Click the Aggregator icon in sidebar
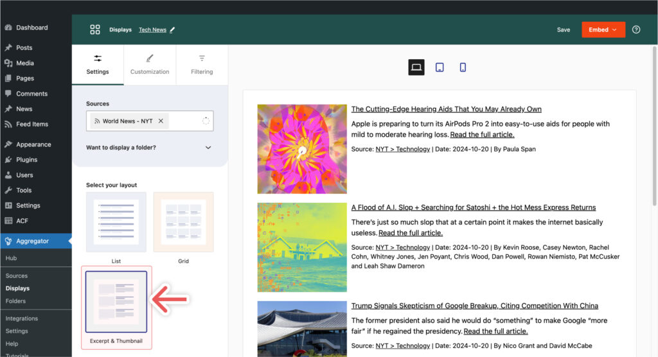This screenshot has width=658, height=357. click(x=8, y=241)
